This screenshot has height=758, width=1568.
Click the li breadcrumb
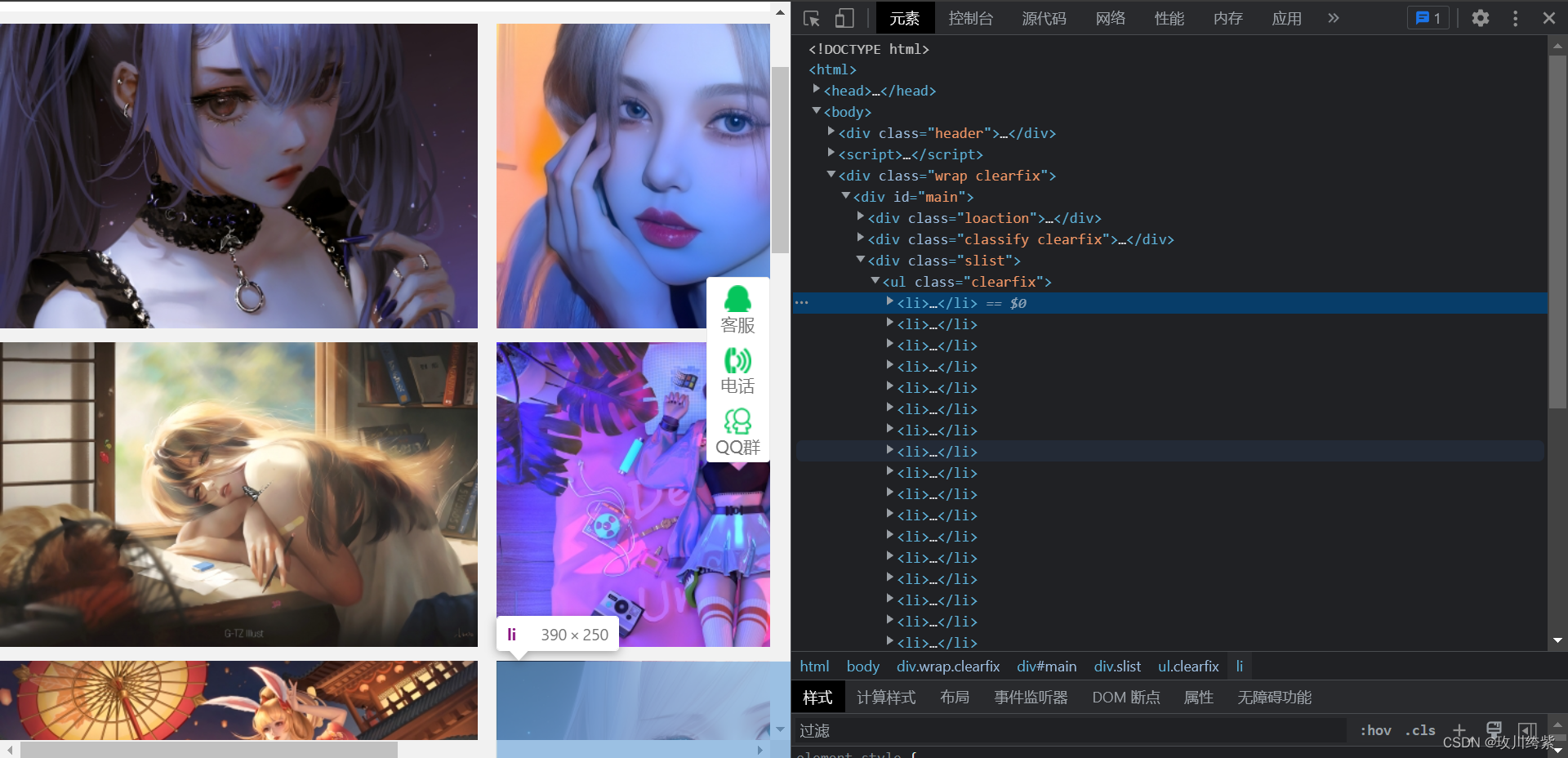[1239, 667]
